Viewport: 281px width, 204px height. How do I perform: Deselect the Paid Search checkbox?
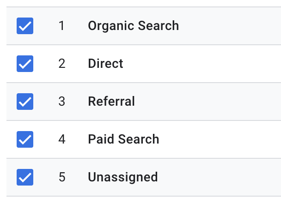tap(25, 139)
